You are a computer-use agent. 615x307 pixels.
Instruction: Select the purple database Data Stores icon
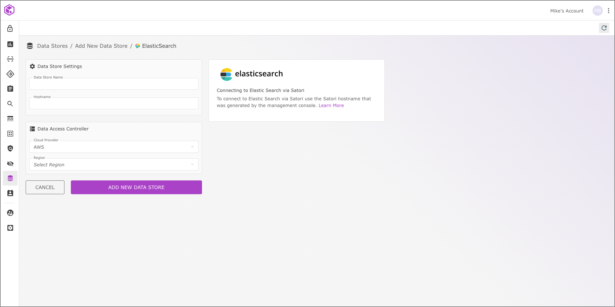click(x=10, y=178)
